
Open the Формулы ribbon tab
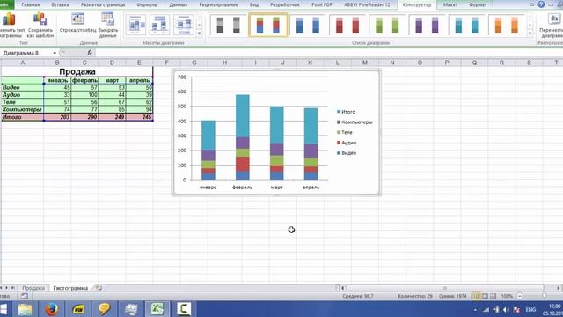pos(147,4)
